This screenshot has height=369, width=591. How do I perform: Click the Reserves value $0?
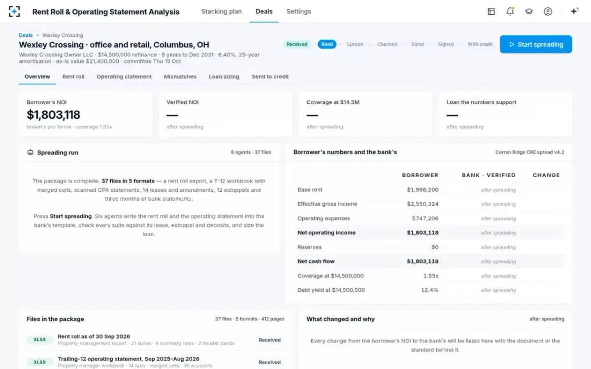coord(435,247)
